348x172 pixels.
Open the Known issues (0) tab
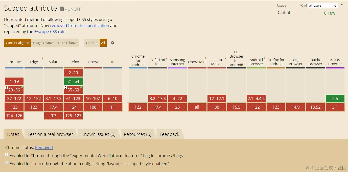point(99,134)
